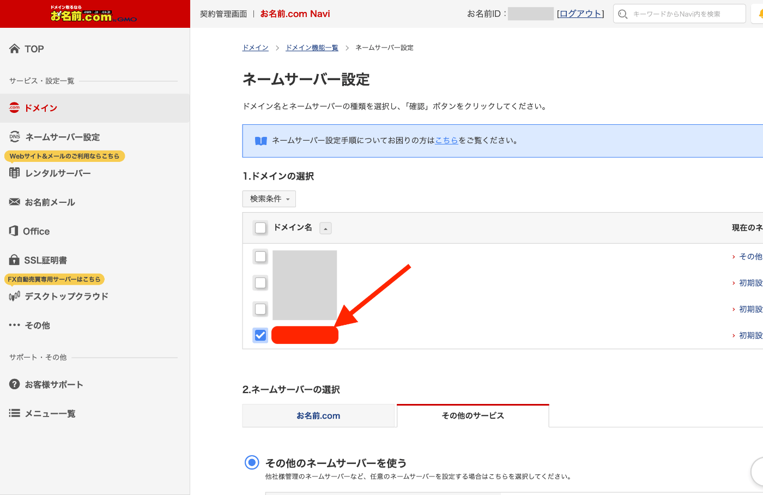Open the お名前メール envelope icon
The width and height of the screenshot is (763, 495).
14,202
